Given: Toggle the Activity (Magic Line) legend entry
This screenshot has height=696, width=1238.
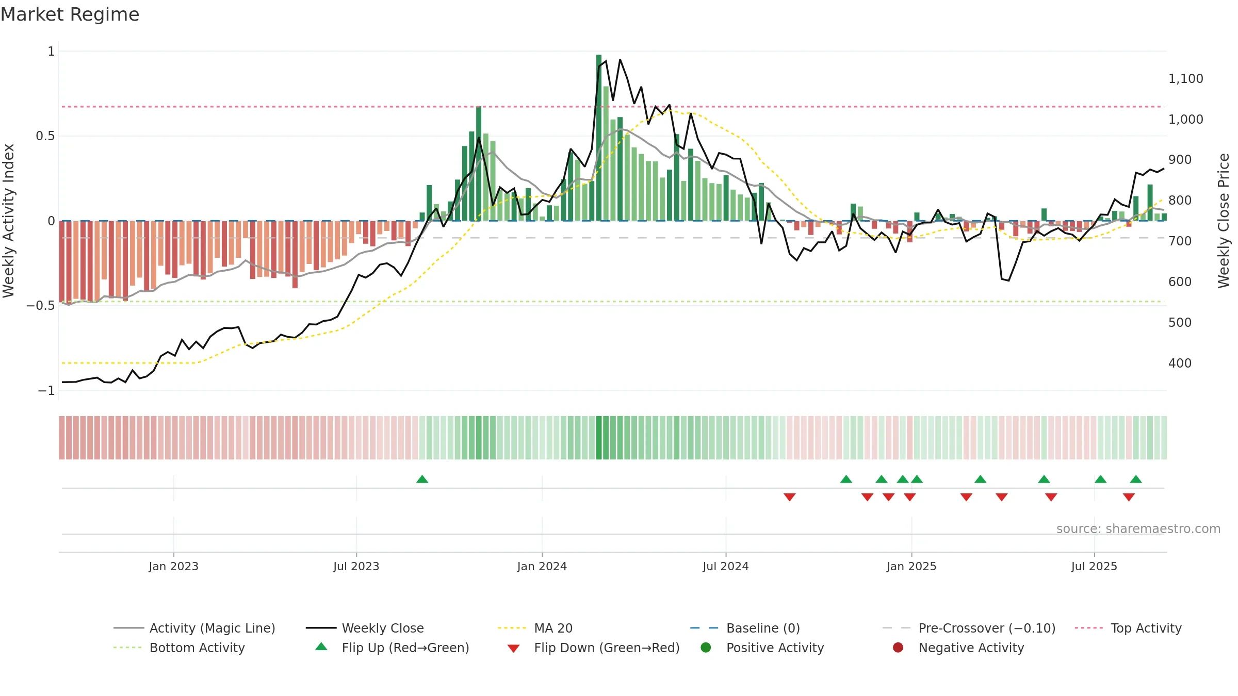Looking at the screenshot, I should tap(194, 628).
